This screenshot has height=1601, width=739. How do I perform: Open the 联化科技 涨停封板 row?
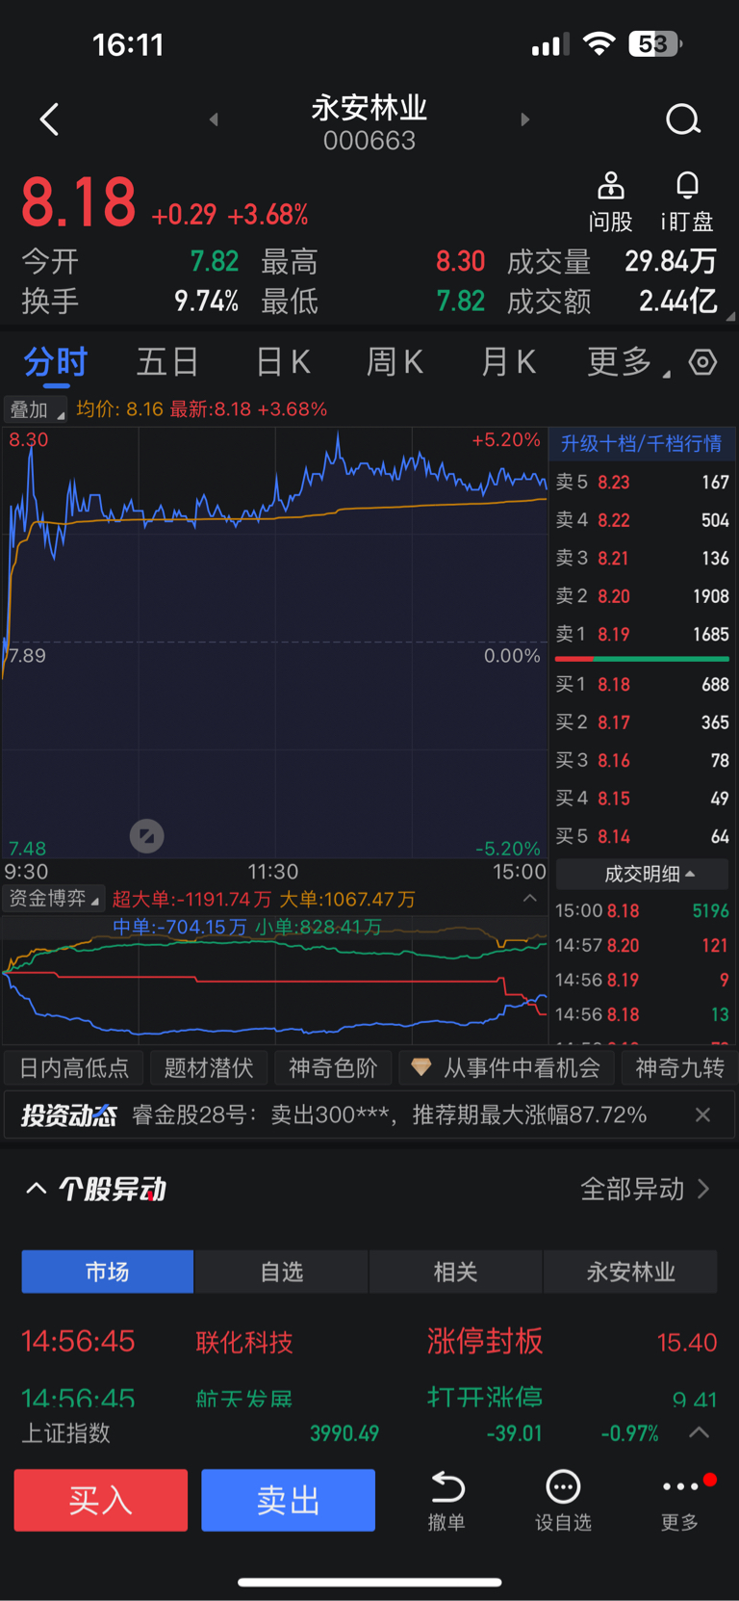pyautogui.click(x=369, y=1341)
